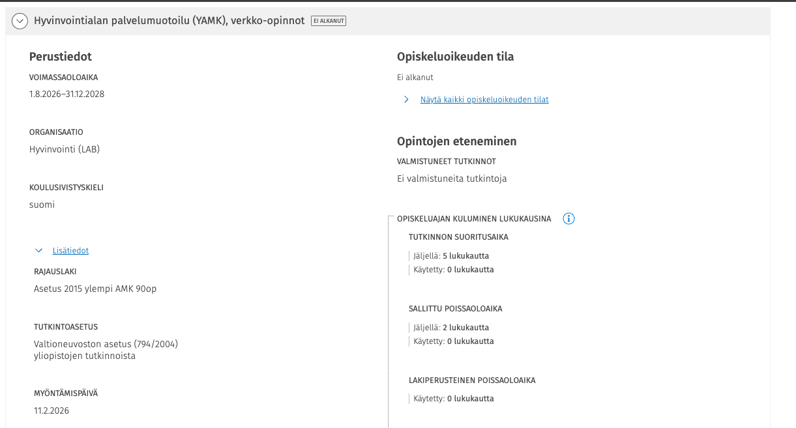Click the Lakiperusteinen poissaoloaika label
Screen dimensions: 796x428
(472, 380)
